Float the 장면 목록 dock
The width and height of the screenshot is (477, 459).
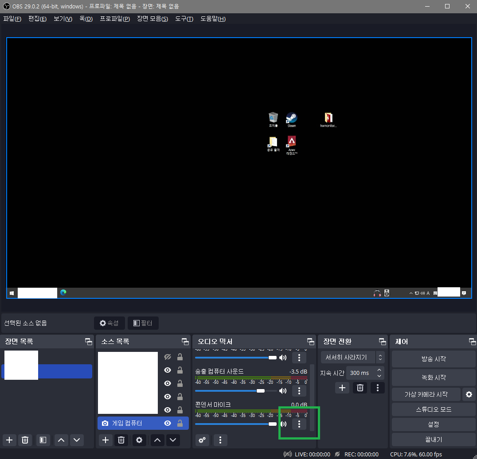[89, 341]
